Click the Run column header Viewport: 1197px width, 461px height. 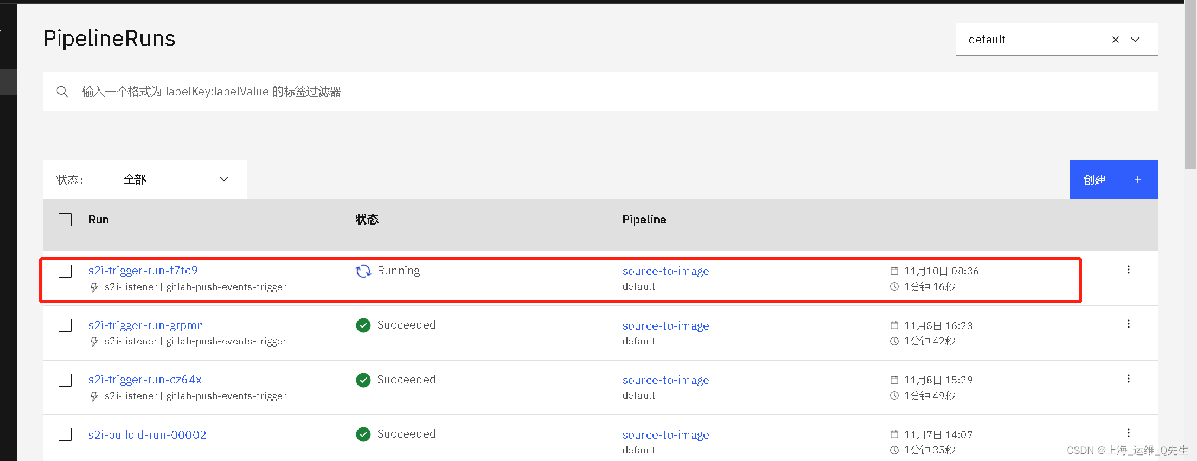(x=99, y=220)
